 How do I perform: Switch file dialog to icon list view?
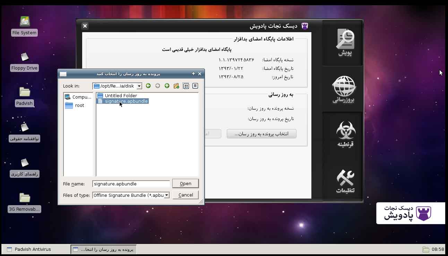[x=186, y=86]
